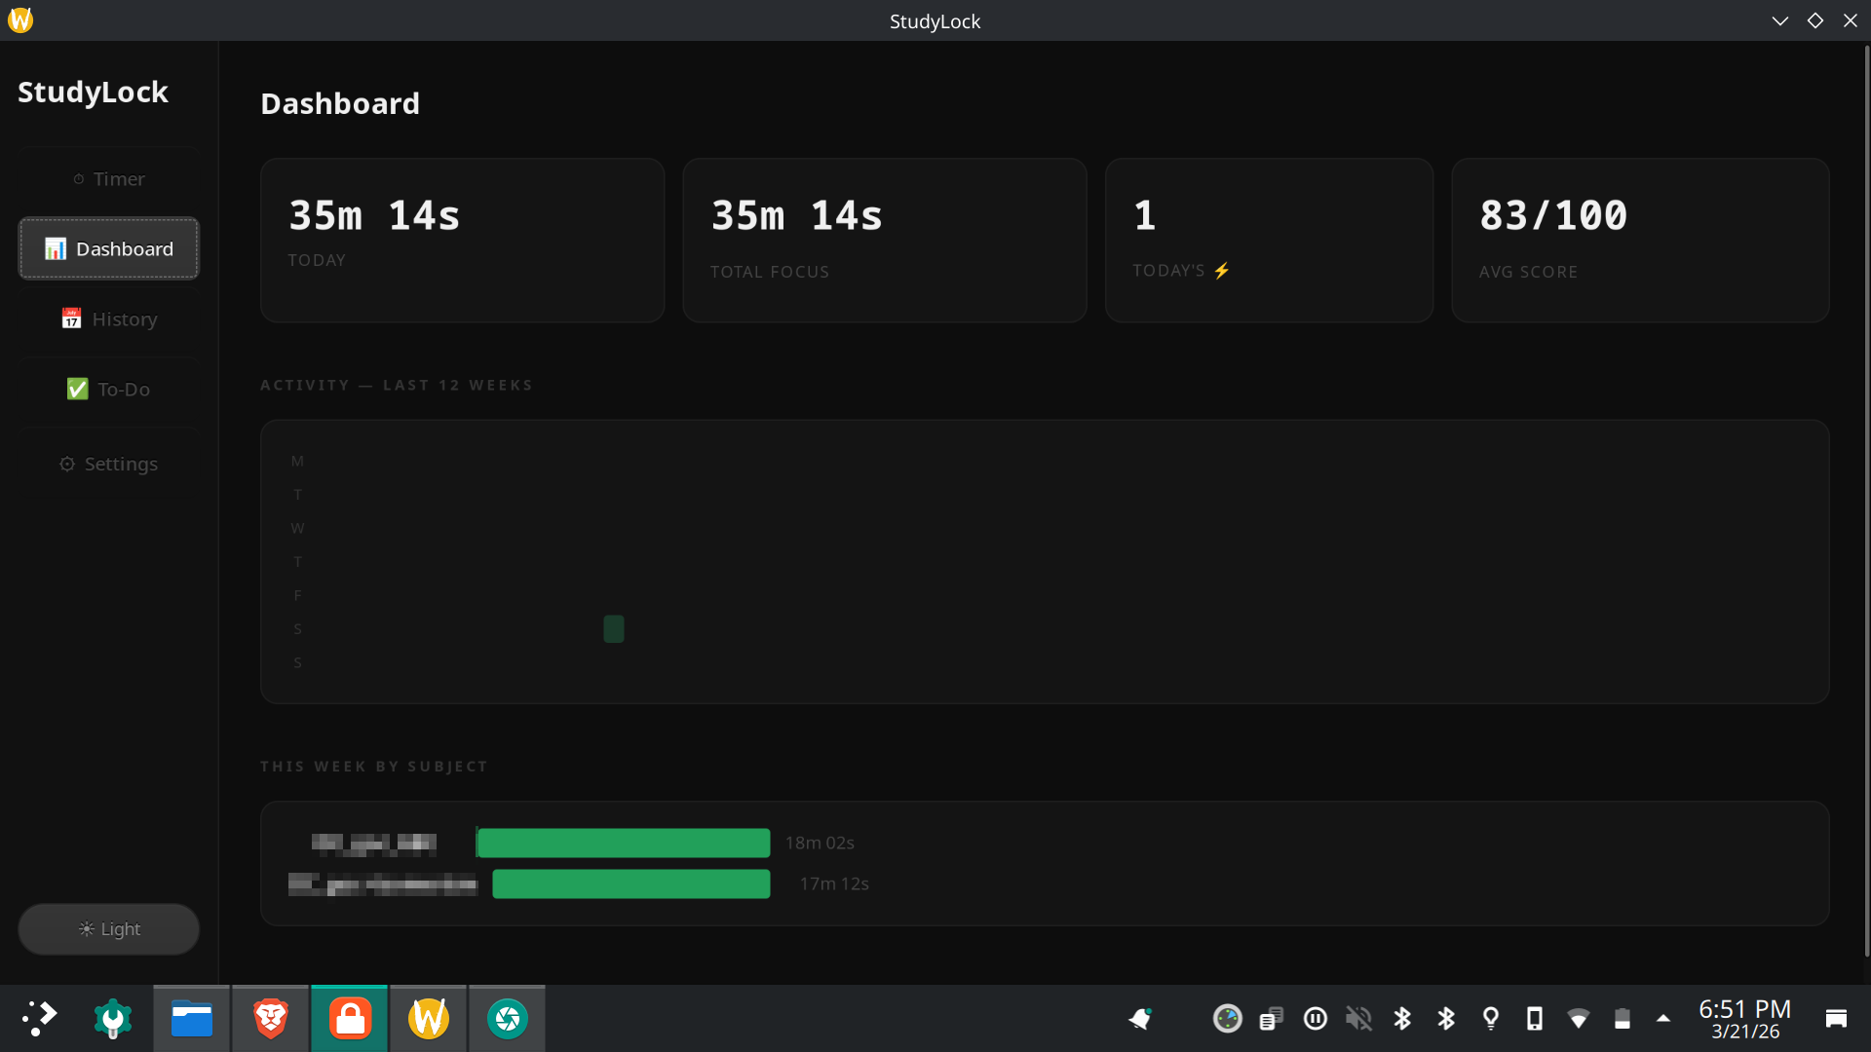This screenshot has height=1052, width=1871.
Task: Click the 17m 12s subject bar
Action: tap(631, 884)
